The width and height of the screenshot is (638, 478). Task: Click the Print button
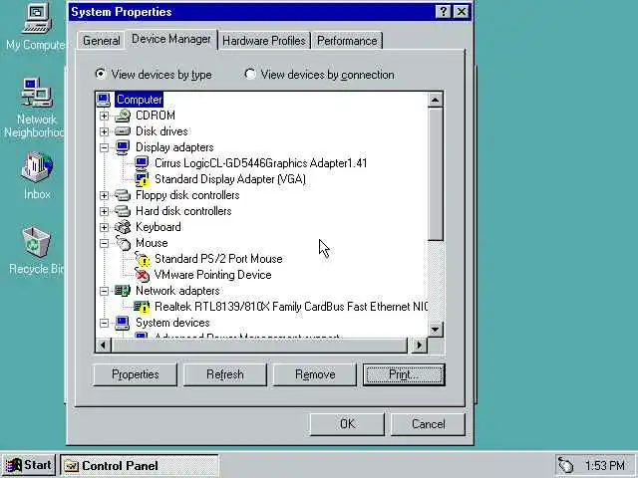point(404,374)
